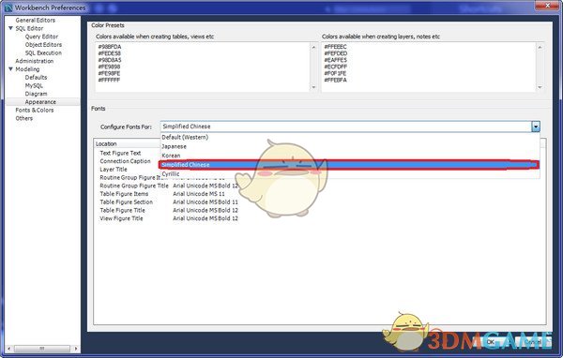Viewport: 563px width, 358px height.
Task: Open Object Editors settings
Action: click(x=43, y=45)
